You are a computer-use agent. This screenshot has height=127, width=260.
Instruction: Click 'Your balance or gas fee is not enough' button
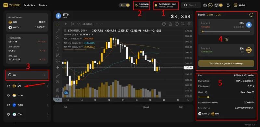[226, 64]
